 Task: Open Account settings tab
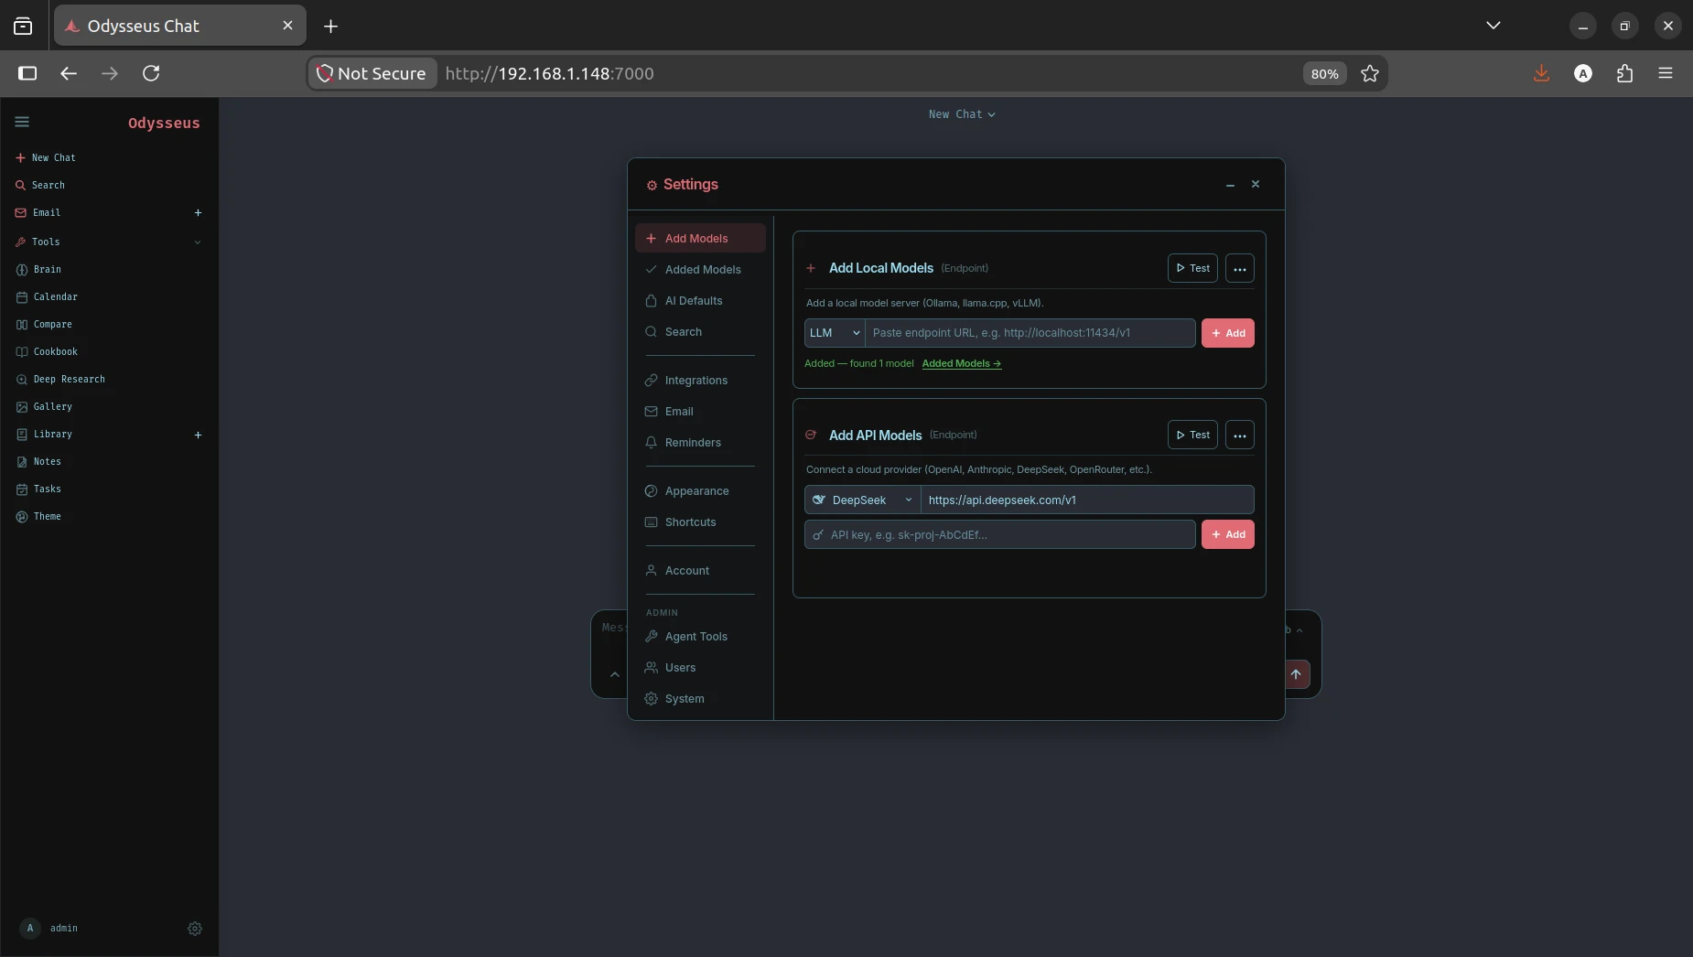pyautogui.click(x=700, y=570)
